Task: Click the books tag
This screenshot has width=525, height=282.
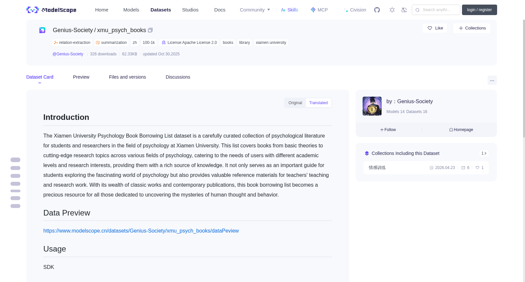Action: tap(228, 43)
